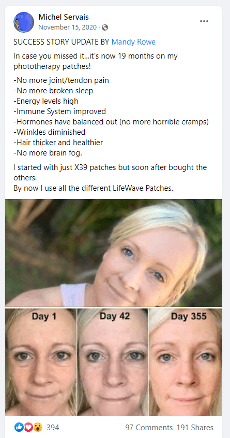Open the three-dot post options menu
Image resolution: width=230 pixels, height=438 pixels.
204,21
